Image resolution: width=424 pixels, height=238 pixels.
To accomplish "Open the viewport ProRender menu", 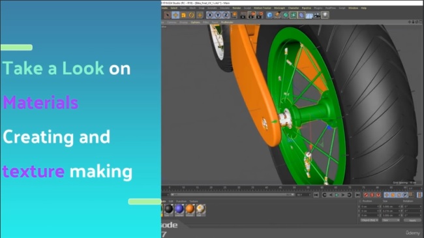I will tap(227, 22).
